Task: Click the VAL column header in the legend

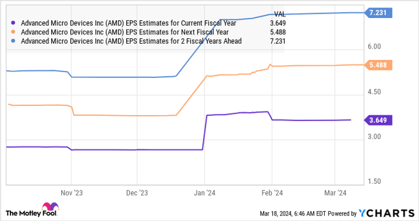Action: pos(279,14)
